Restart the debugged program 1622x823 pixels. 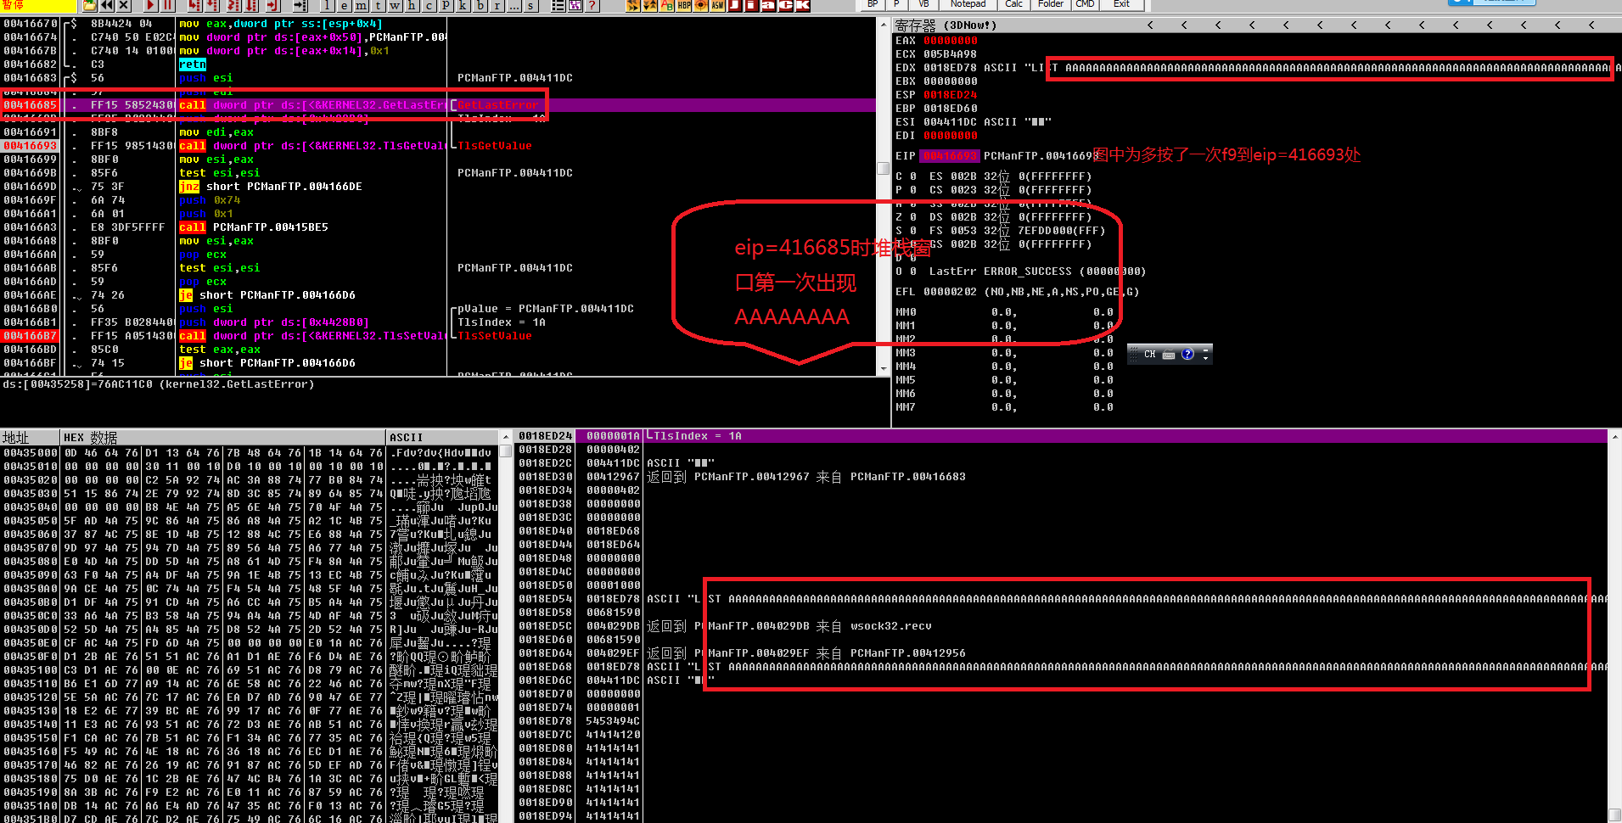[107, 5]
